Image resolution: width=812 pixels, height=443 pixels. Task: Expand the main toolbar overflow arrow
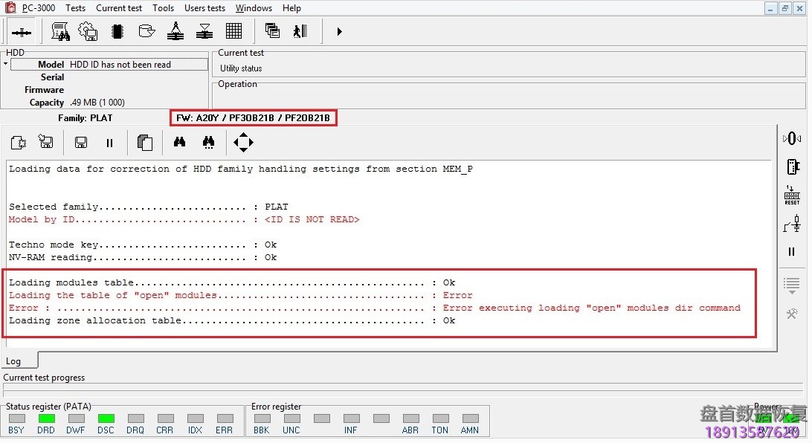339,31
